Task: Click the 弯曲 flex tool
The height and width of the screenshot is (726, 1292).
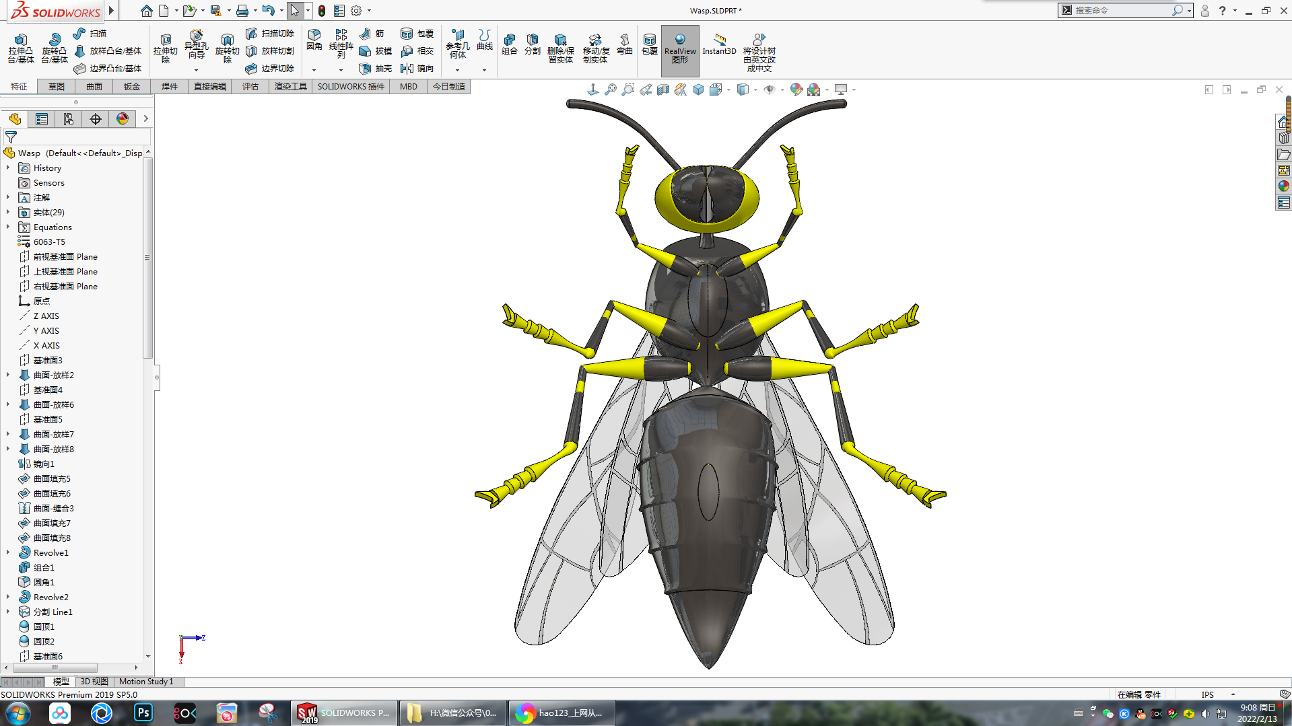Action: point(625,44)
